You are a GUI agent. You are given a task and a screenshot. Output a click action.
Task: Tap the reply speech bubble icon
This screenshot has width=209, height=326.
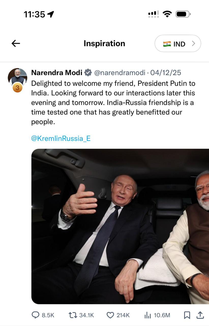click(x=35, y=315)
